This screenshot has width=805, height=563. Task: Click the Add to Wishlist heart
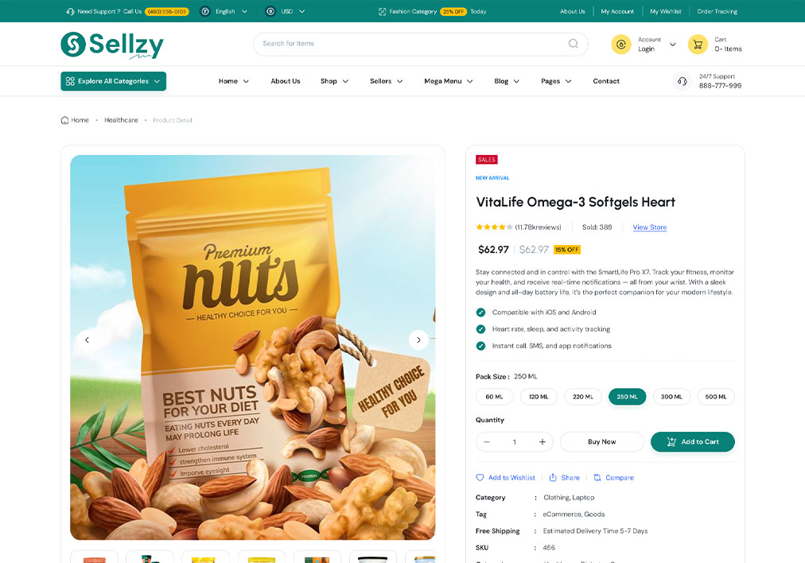(x=480, y=477)
